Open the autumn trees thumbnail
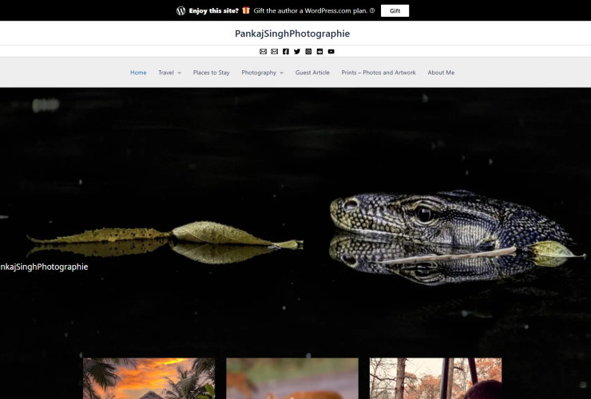This screenshot has height=399, width=591. pos(435,378)
